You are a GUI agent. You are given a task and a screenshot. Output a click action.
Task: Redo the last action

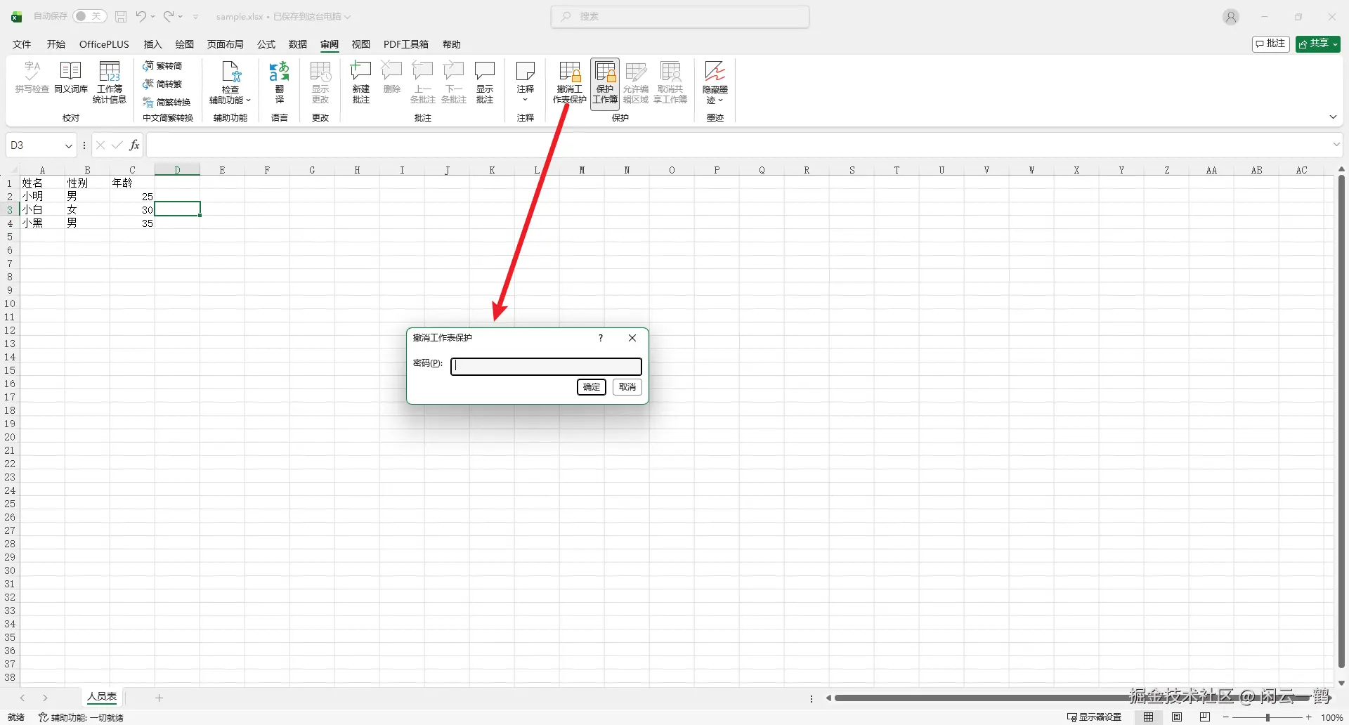(169, 16)
